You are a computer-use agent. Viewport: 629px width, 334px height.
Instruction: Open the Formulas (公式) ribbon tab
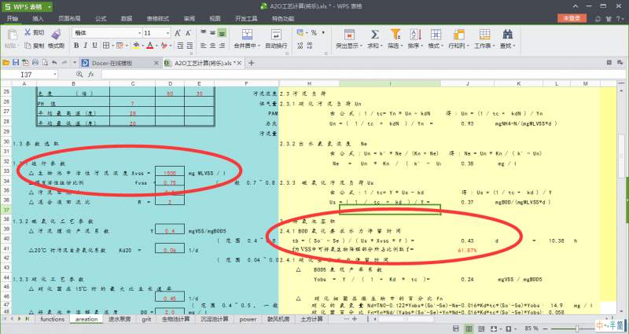click(101, 18)
